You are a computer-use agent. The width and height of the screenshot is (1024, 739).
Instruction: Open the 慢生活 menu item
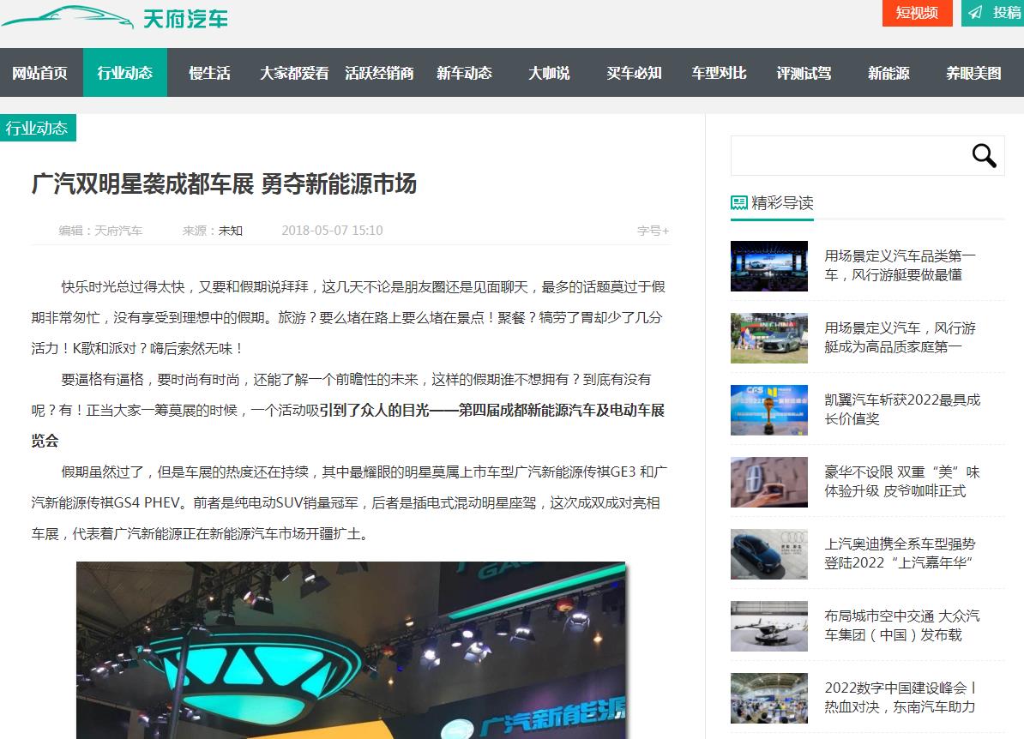coord(209,73)
